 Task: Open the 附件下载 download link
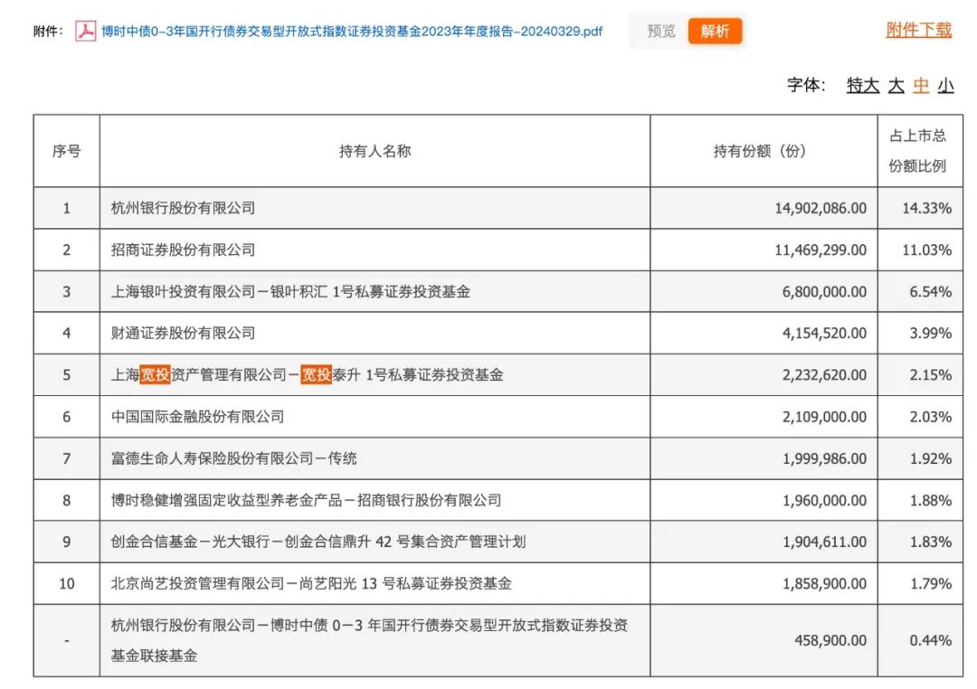[x=919, y=30]
